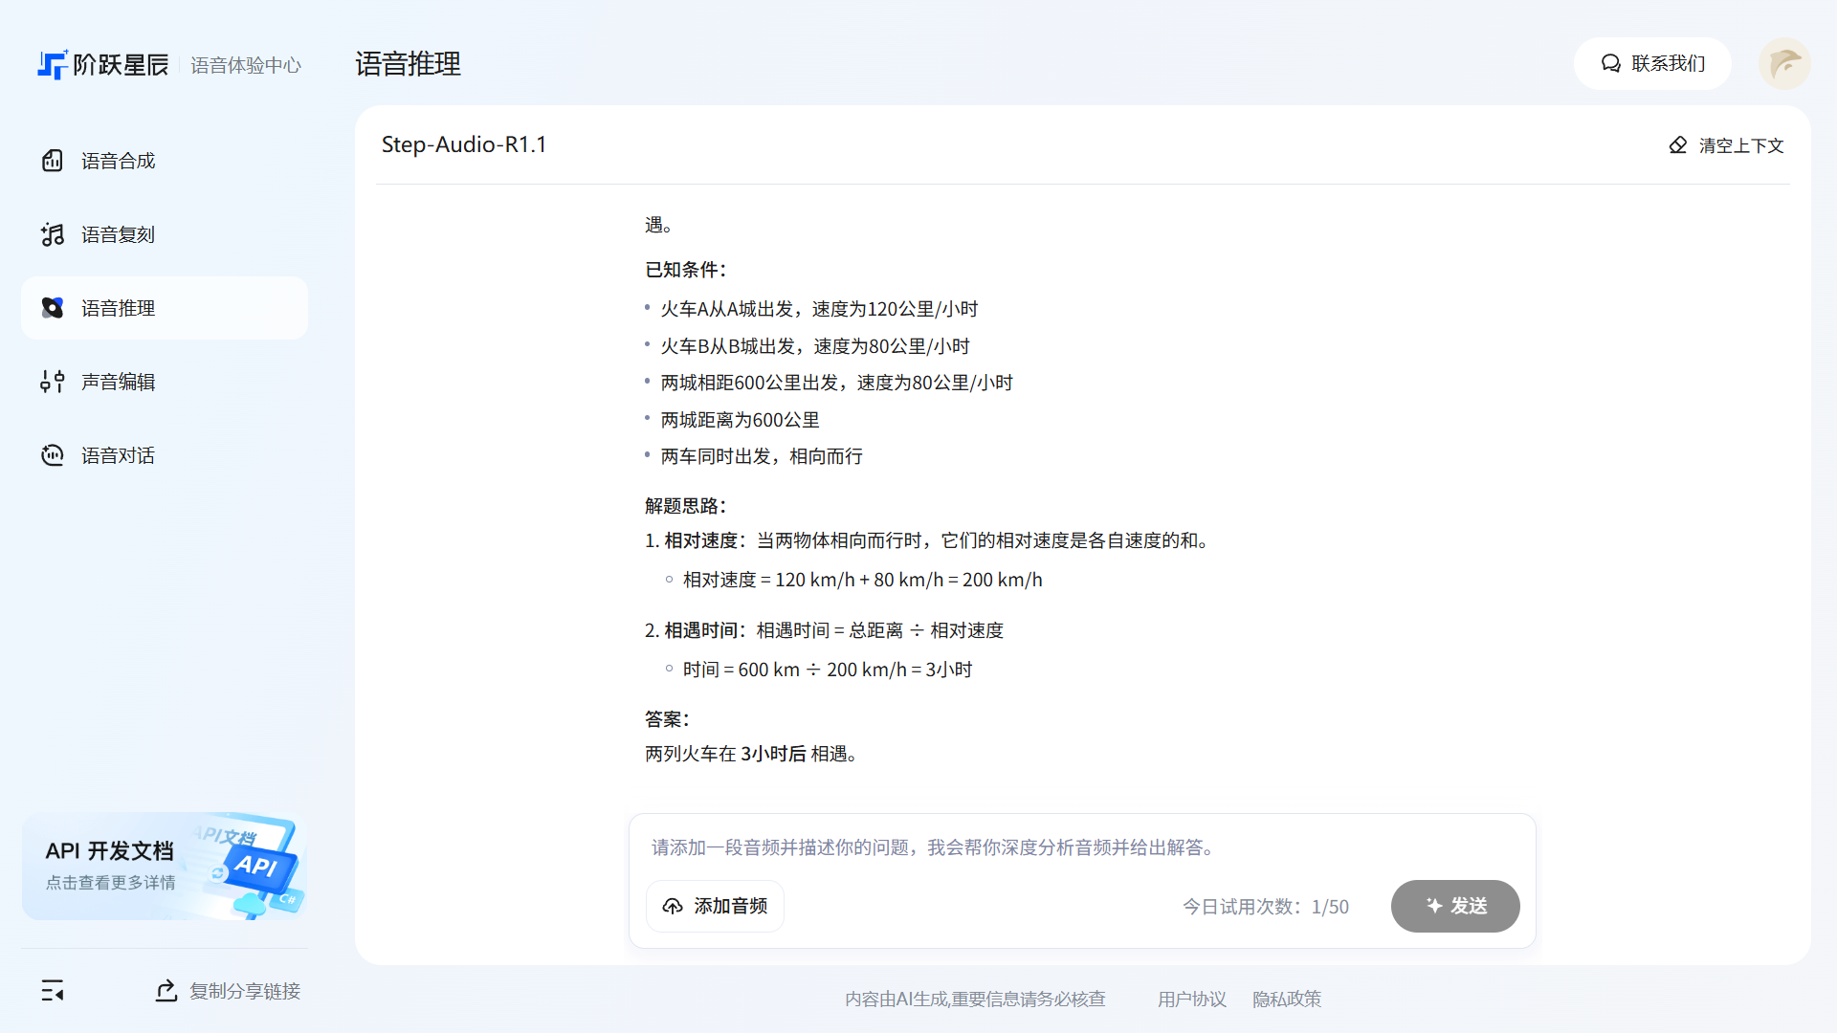
Task: Click the user avatar at top right
Action: point(1784,64)
